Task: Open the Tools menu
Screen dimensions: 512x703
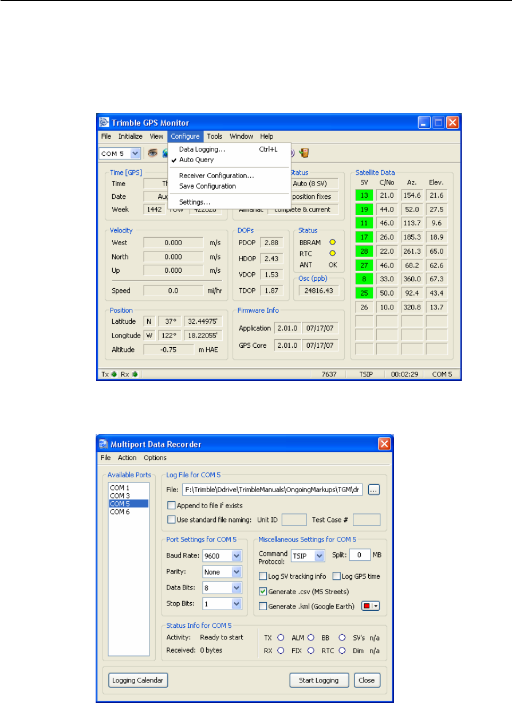Action: pos(215,136)
